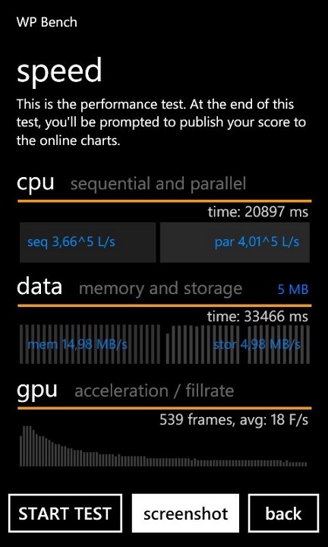328x547 pixels.
Task: Tap the orange bar under gpu
Action: pyautogui.click(x=165, y=408)
